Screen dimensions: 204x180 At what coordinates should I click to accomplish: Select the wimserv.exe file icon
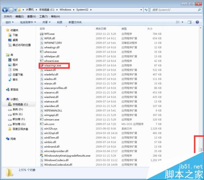(42, 120)
